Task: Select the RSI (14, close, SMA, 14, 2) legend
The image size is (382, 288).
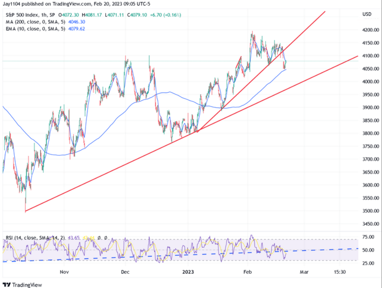Action: tap(35, 238)
